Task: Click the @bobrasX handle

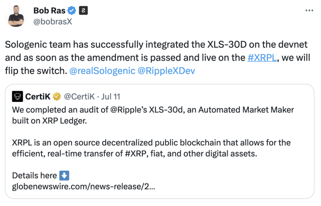Action: pyautogui.click(x=53, y=22)
